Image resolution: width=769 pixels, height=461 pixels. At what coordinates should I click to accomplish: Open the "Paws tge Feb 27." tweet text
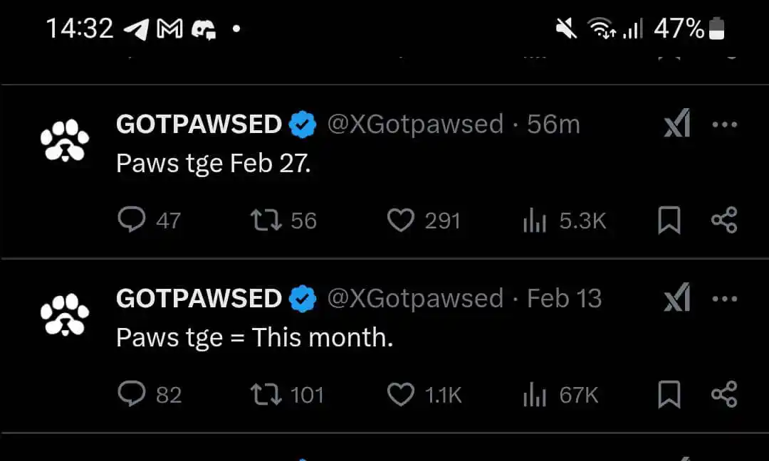coord(214,163)
